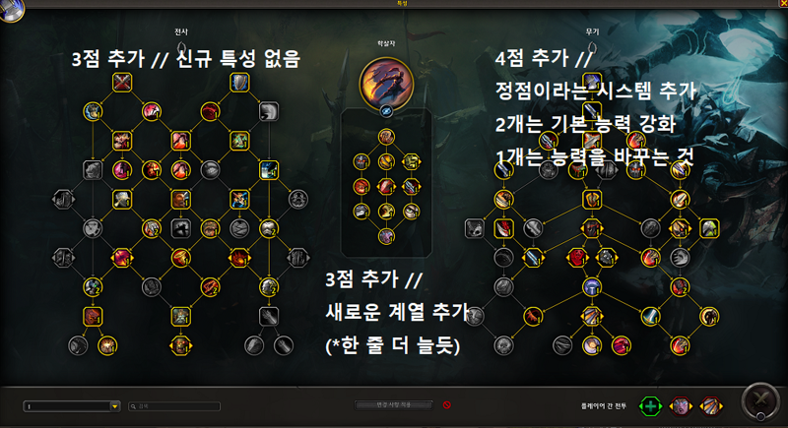Focus the talent search field
Screen dimensions: 788x428
click(174, 406)
